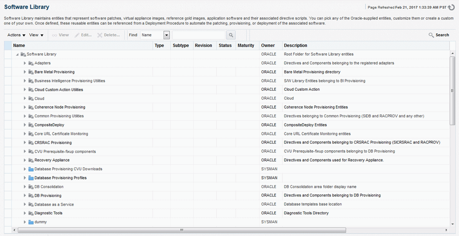The image size is (459, 236).
Task: Click the Bare Metal Provisioning folder icon
Action: (31, 72)
